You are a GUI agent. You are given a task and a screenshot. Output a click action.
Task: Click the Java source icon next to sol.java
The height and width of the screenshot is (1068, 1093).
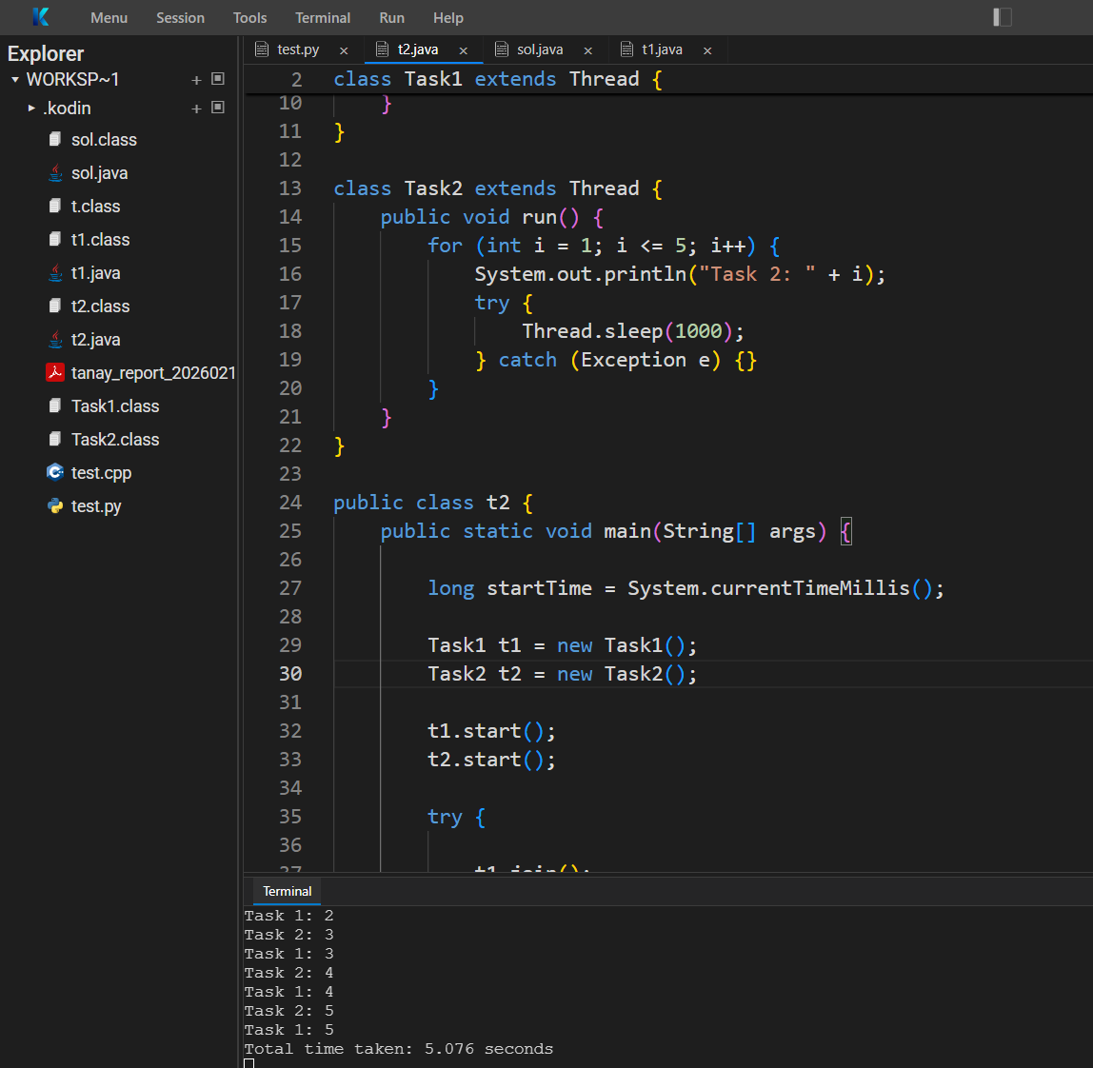tap(55, 172)
